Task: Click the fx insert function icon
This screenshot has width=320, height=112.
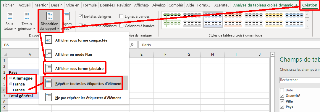Action: pyautogui.click(x=132, y=45)
